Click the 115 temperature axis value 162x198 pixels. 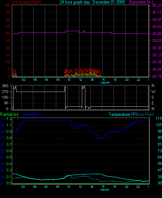tap(159, 118)
